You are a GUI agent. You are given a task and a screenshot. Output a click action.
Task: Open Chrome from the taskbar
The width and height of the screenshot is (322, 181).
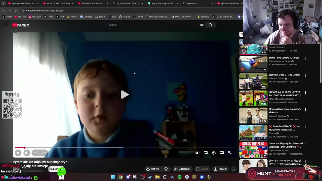[120, 177]
